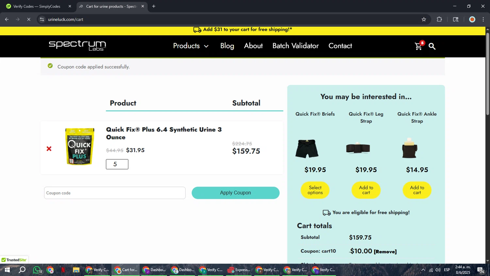Click the quantity field showing 5
Viewport: 490px width, 276px height.
point(117,164)
